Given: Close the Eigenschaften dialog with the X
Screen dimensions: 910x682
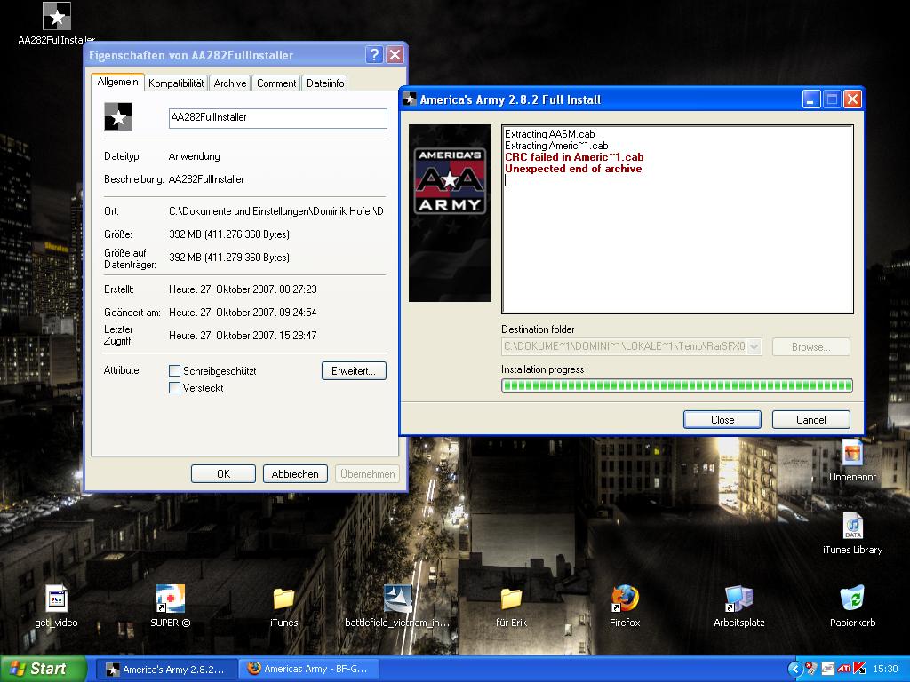Looking at the screenshot, I should (395, 55).
